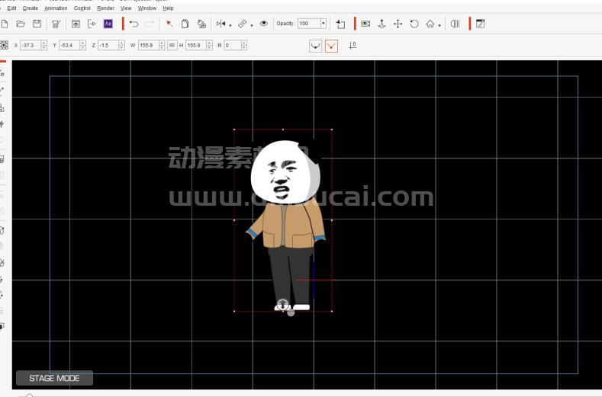Click the Y position field
Viewport: 602px width, 397px height.
tap(69, 45)
